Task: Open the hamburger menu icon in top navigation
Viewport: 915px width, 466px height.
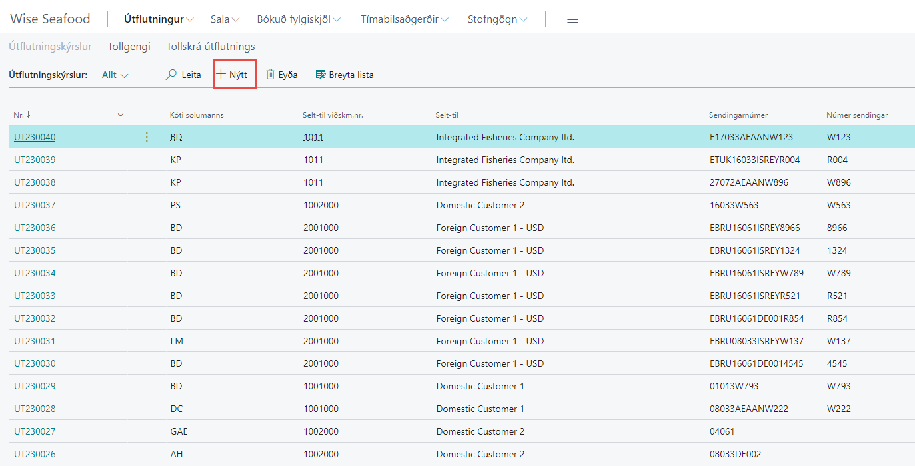Action: click(x=572, y=19)
